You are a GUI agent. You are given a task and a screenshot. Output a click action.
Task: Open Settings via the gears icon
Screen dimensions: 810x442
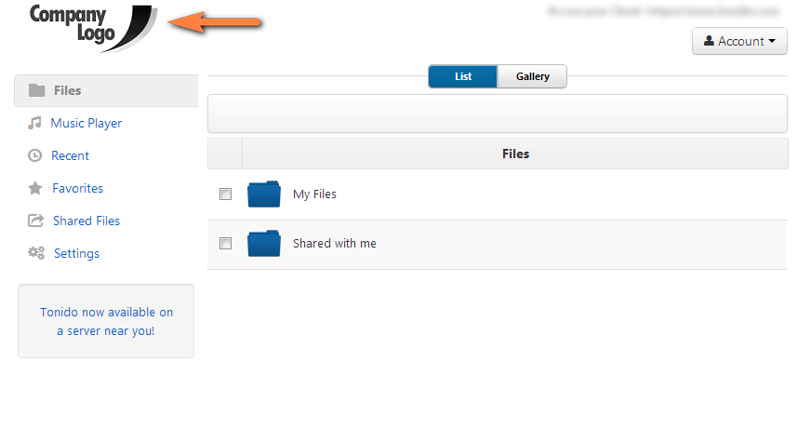36,253
